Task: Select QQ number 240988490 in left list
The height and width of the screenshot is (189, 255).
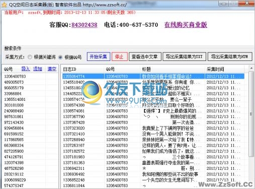Action: coord(14,111)
